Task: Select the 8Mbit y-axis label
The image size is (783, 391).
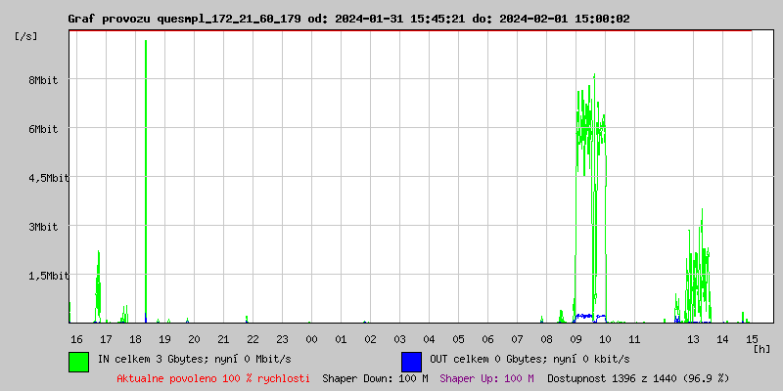Action: 42,80
